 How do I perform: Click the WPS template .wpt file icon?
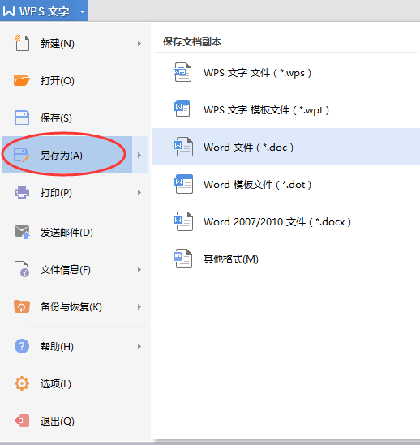coord(182,109)
